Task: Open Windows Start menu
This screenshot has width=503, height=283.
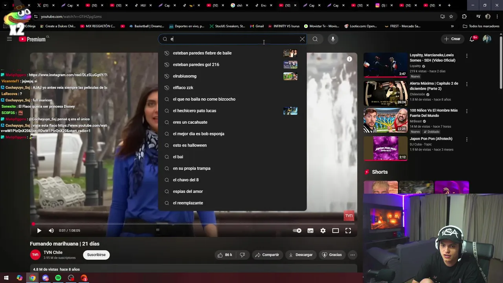Action: click(x=6, y=278)
